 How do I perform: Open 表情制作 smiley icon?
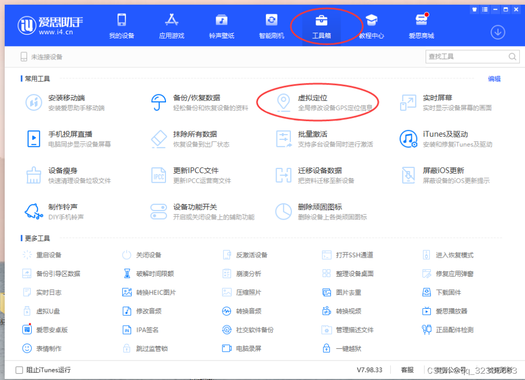point(27,348)
